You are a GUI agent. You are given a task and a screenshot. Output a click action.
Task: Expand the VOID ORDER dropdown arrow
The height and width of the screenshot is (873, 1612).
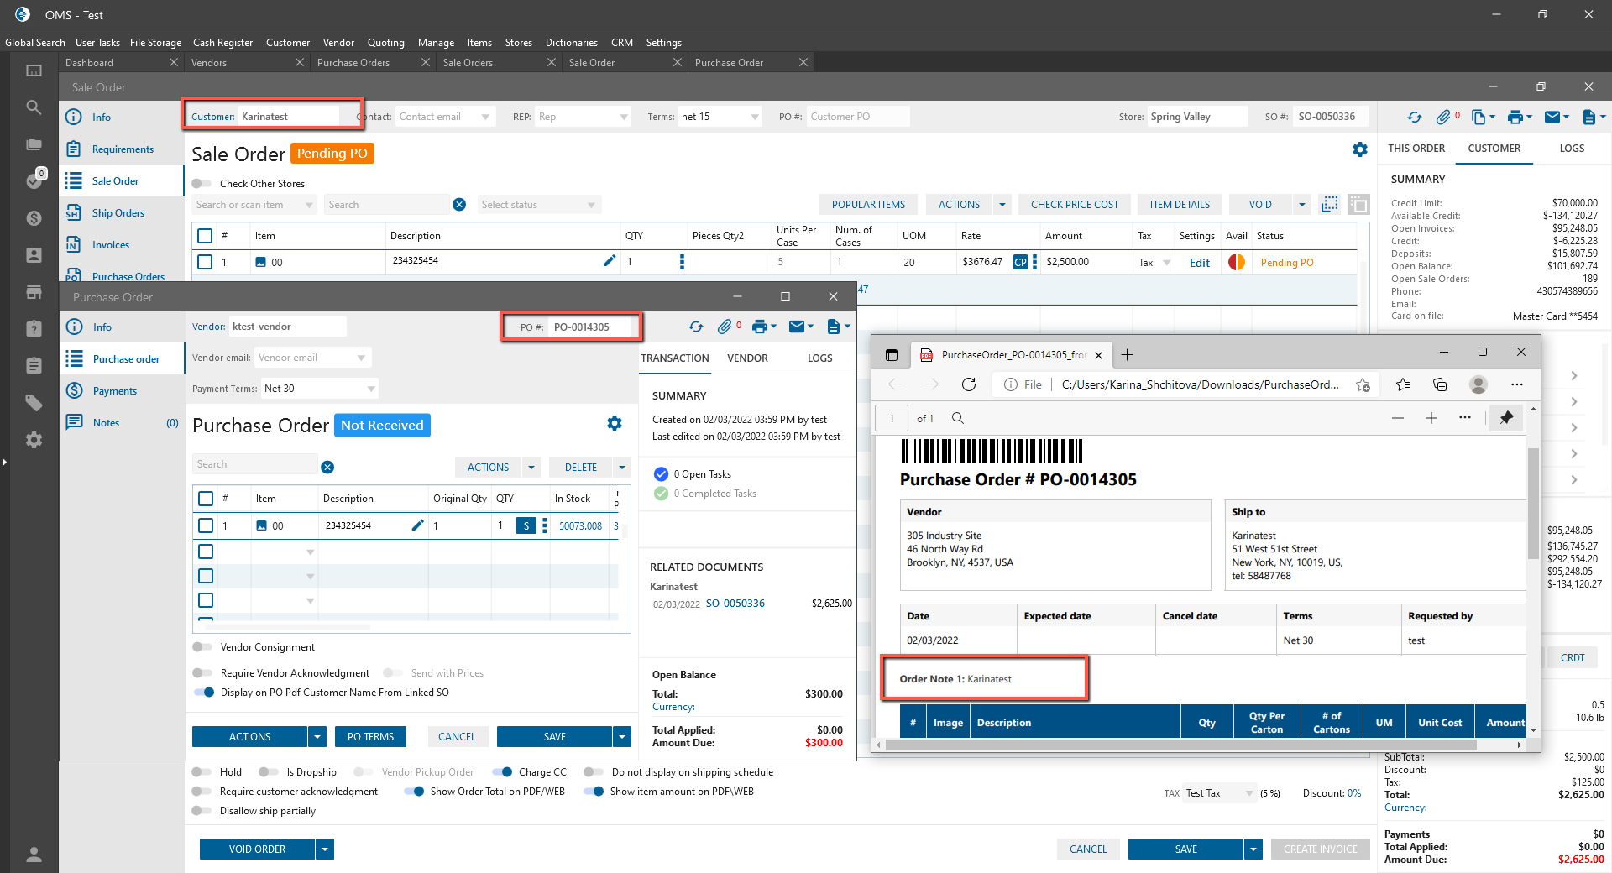click(325, 849)
